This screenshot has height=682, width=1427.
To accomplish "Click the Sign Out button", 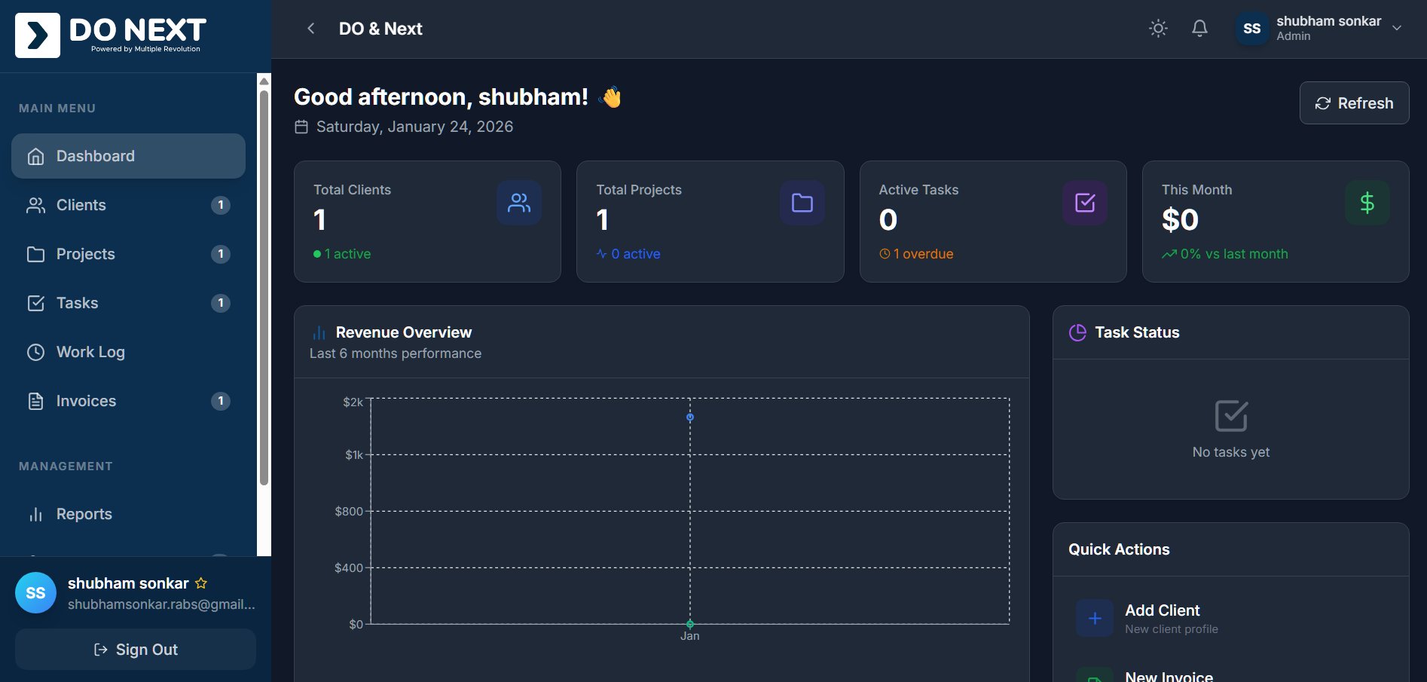I will click(135, 649).
